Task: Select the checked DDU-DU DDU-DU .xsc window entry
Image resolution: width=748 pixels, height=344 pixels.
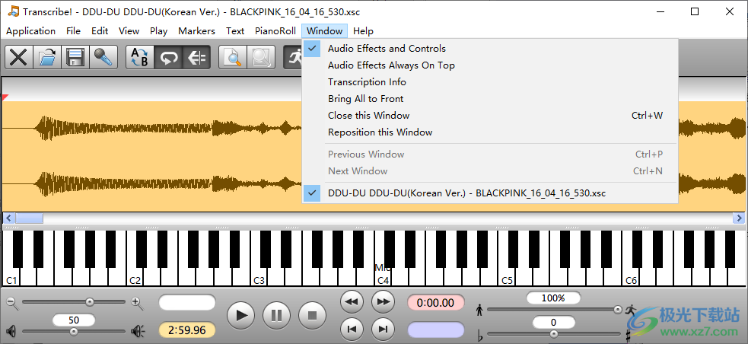Action: pyautogui.click(x=466, y=193)
